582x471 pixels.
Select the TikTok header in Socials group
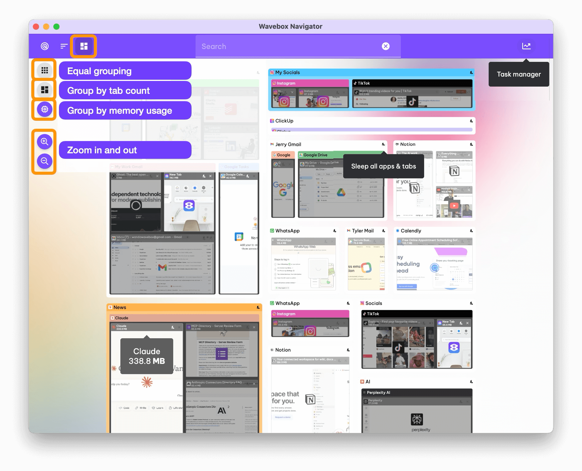click(417, 314)
